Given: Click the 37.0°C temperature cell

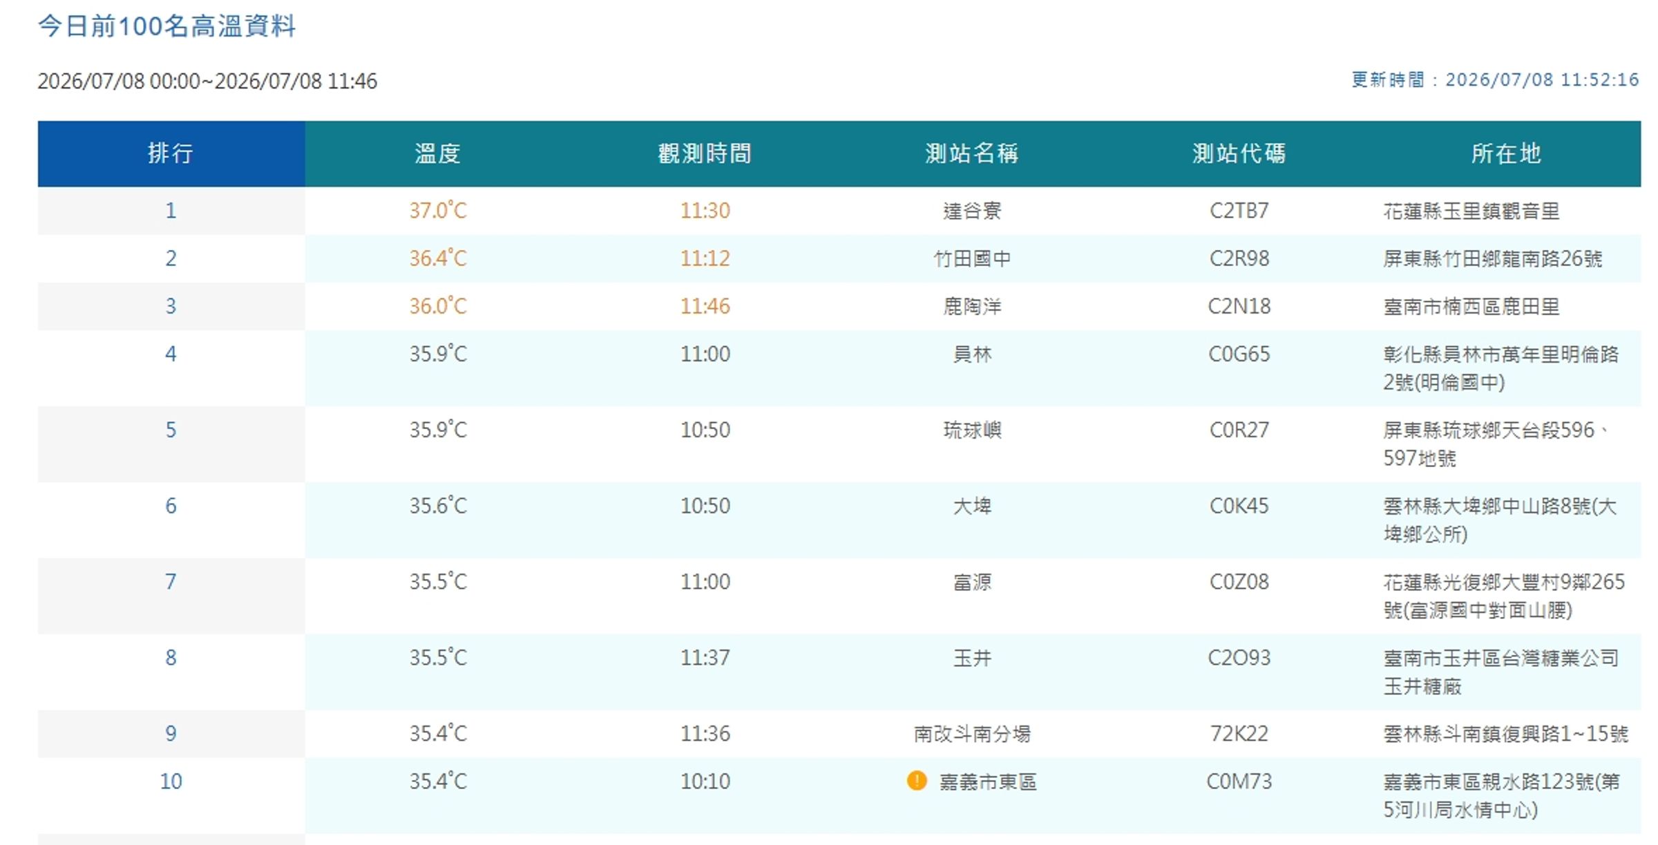Looking at the screenshot, I should [438, 210].
